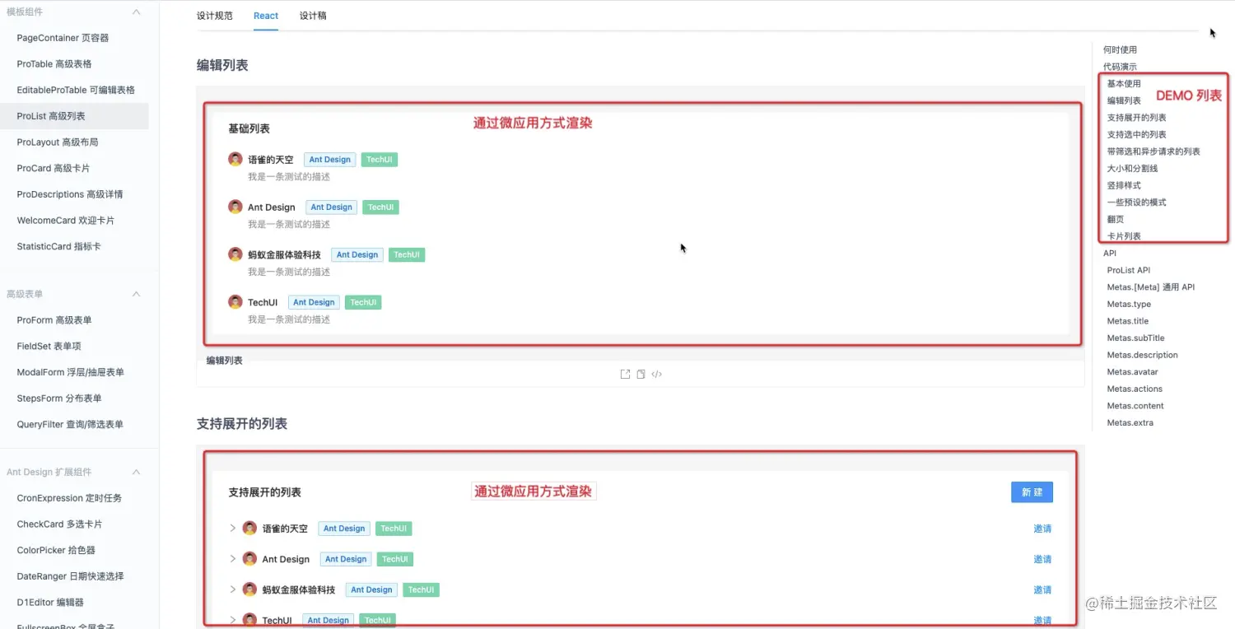1235x629 pixels.
Task: Go to QueryFilter 查询/筛选表单
Action: point(70,425)
